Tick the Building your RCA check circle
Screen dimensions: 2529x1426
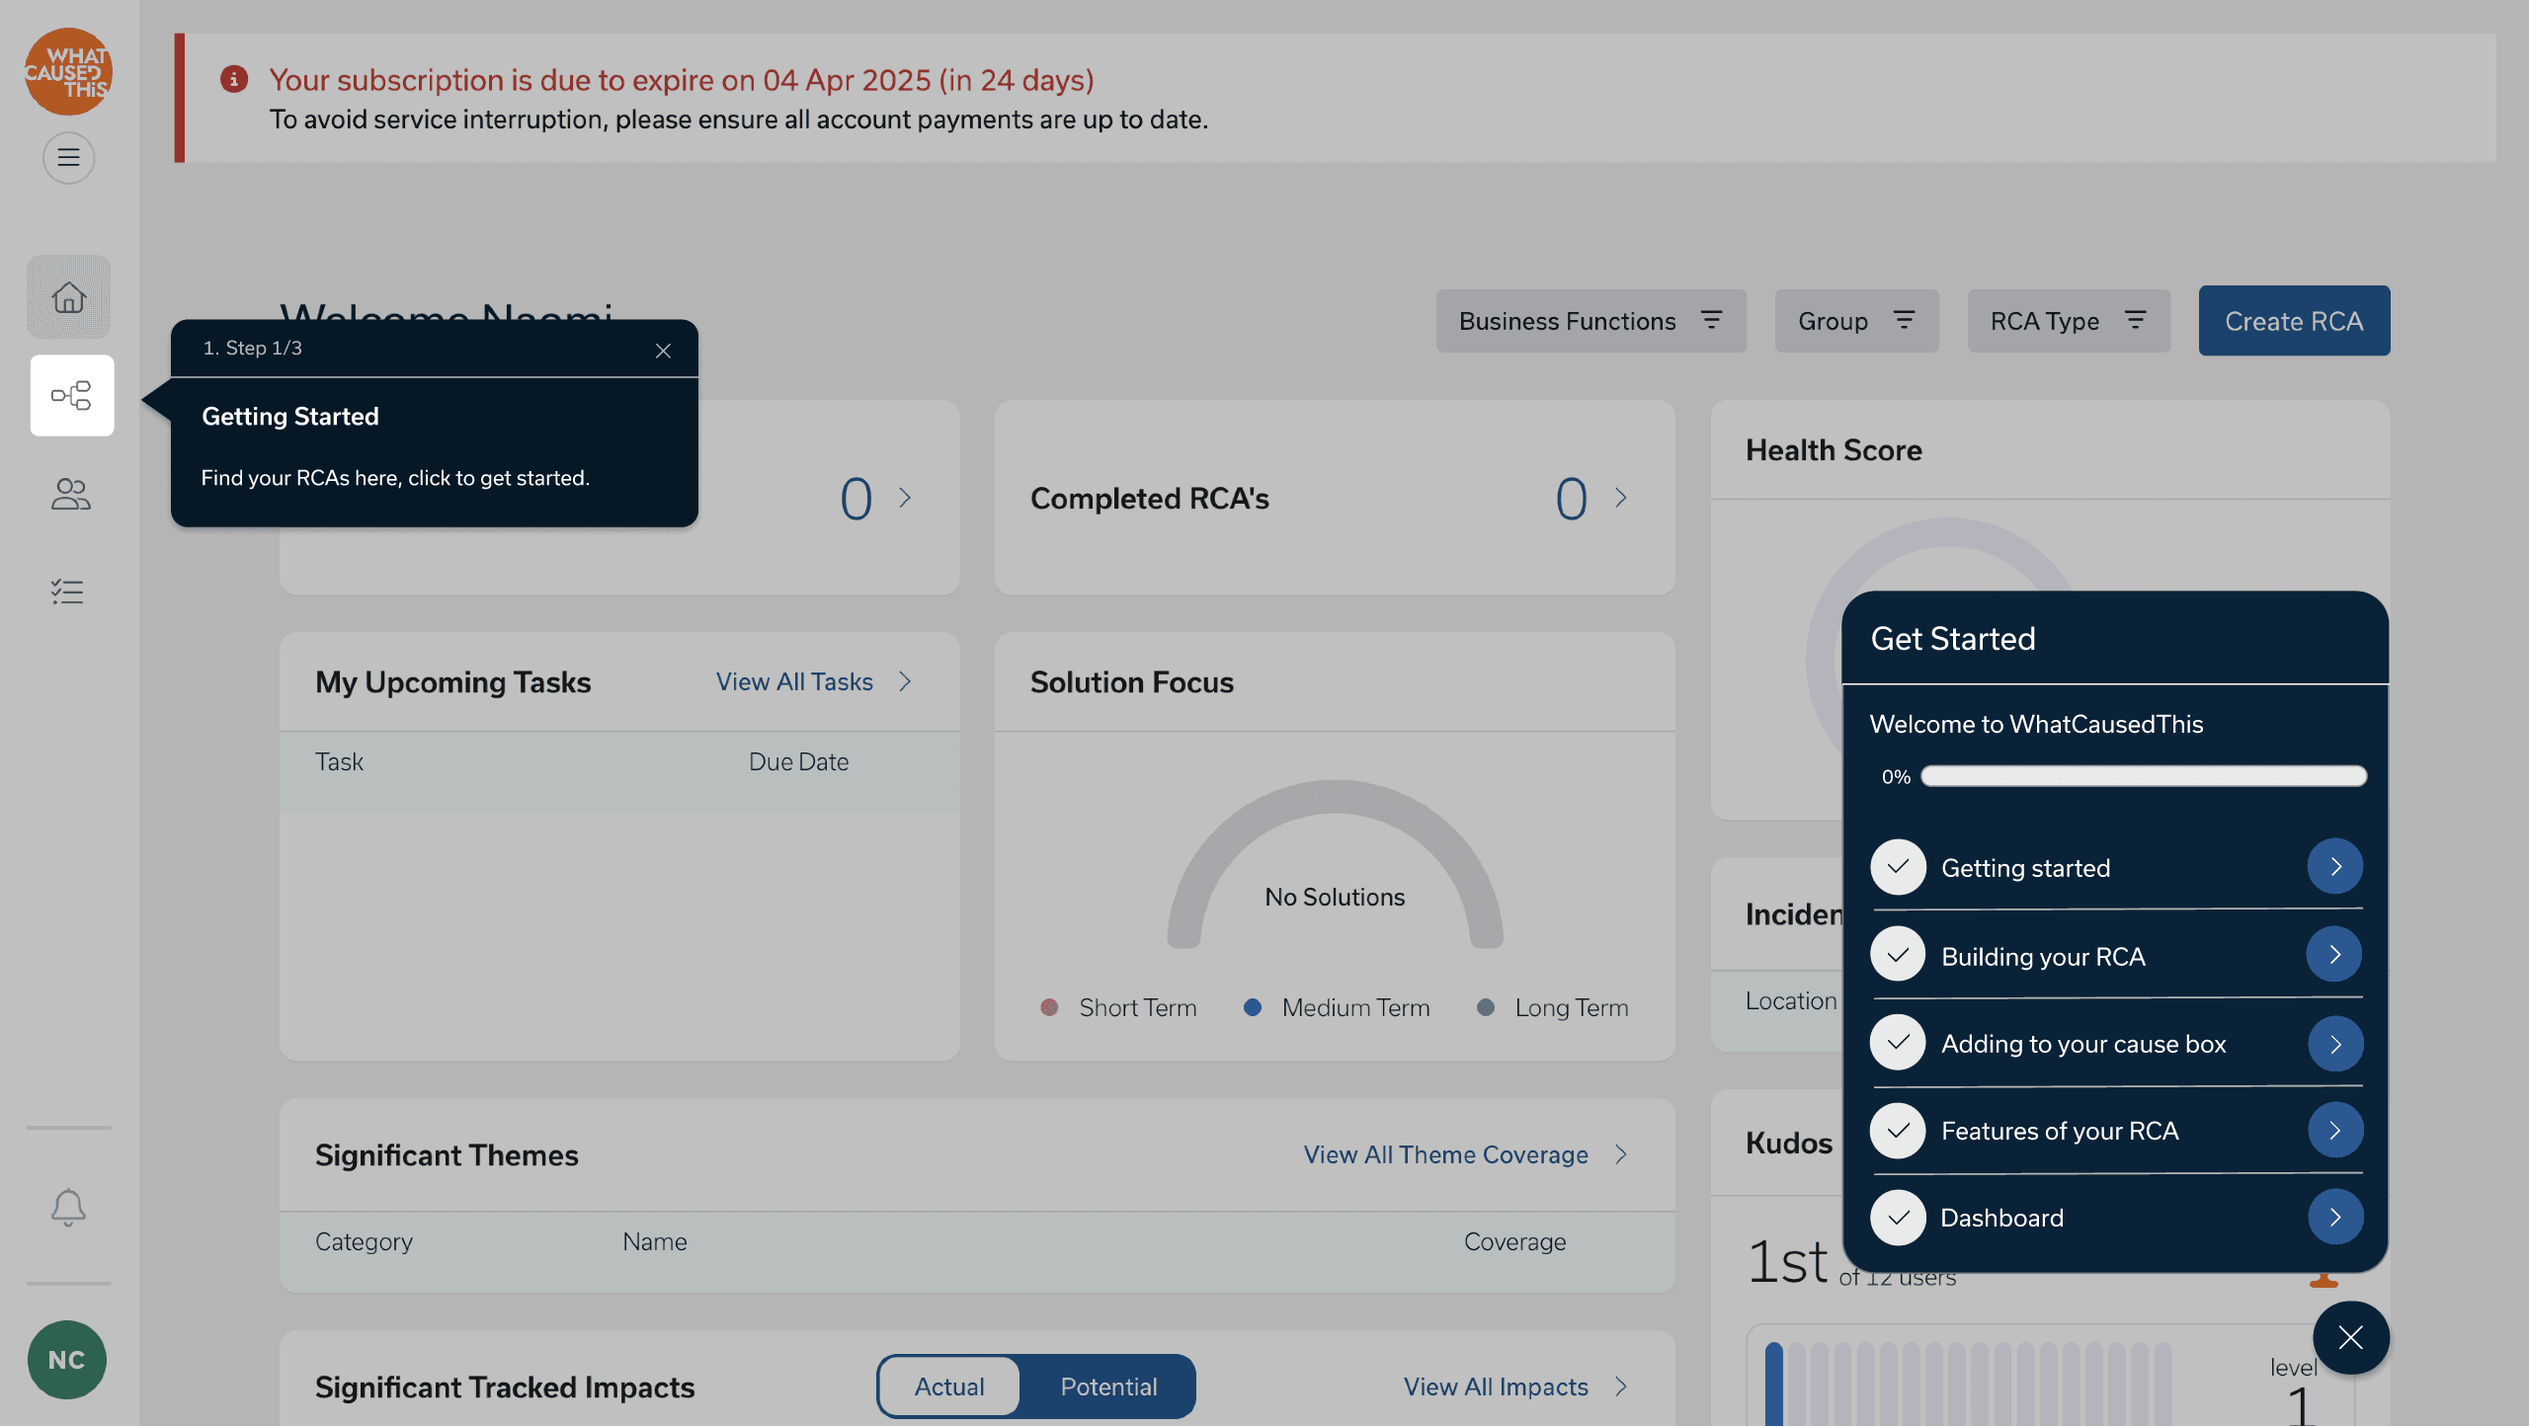1898,954
